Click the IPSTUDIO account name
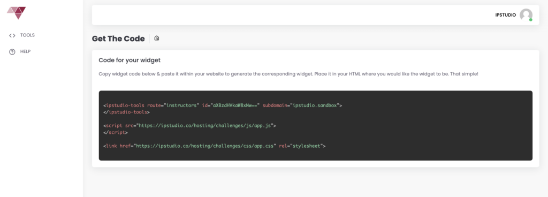 [505, 15]
